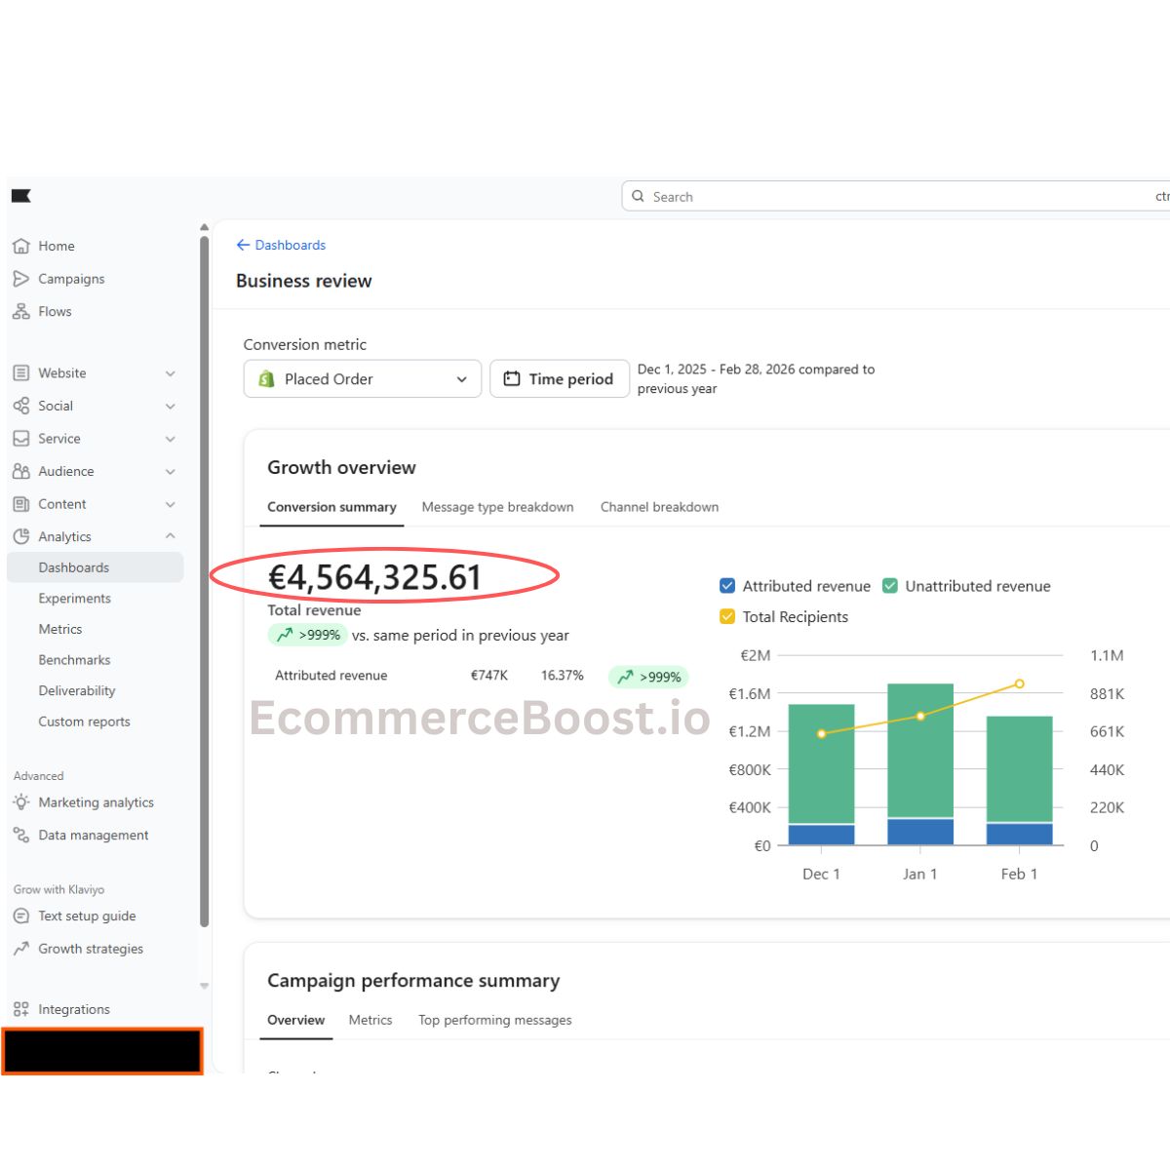
Task: Open the Channel breakdown tab
Action: pyautogui.click(x=659, y=507)
